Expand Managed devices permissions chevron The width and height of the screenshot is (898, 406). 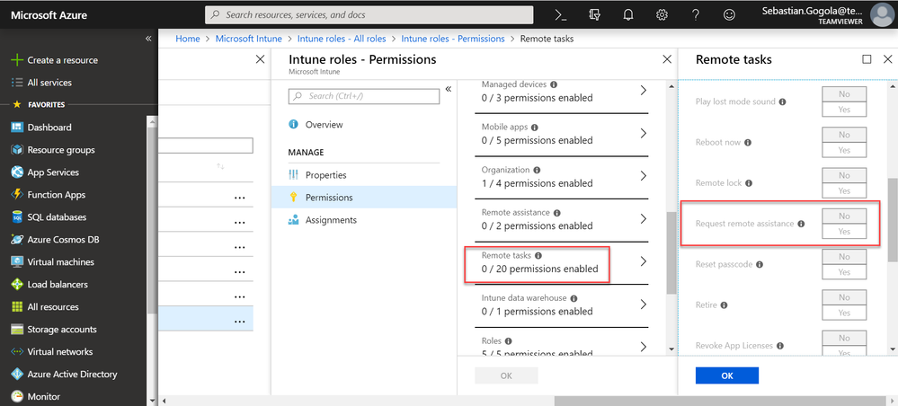click(x=643, y=91)
